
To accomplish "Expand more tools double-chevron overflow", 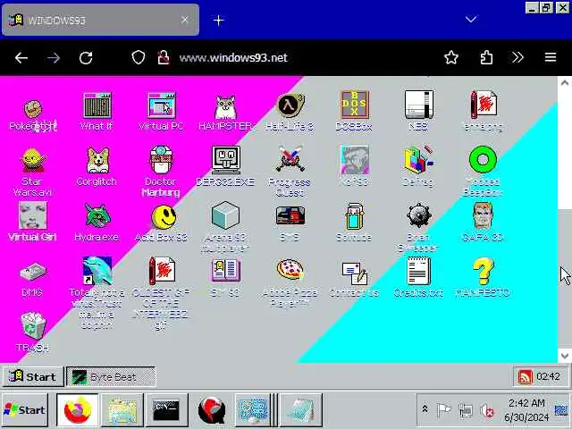I will tap(517, 57).
